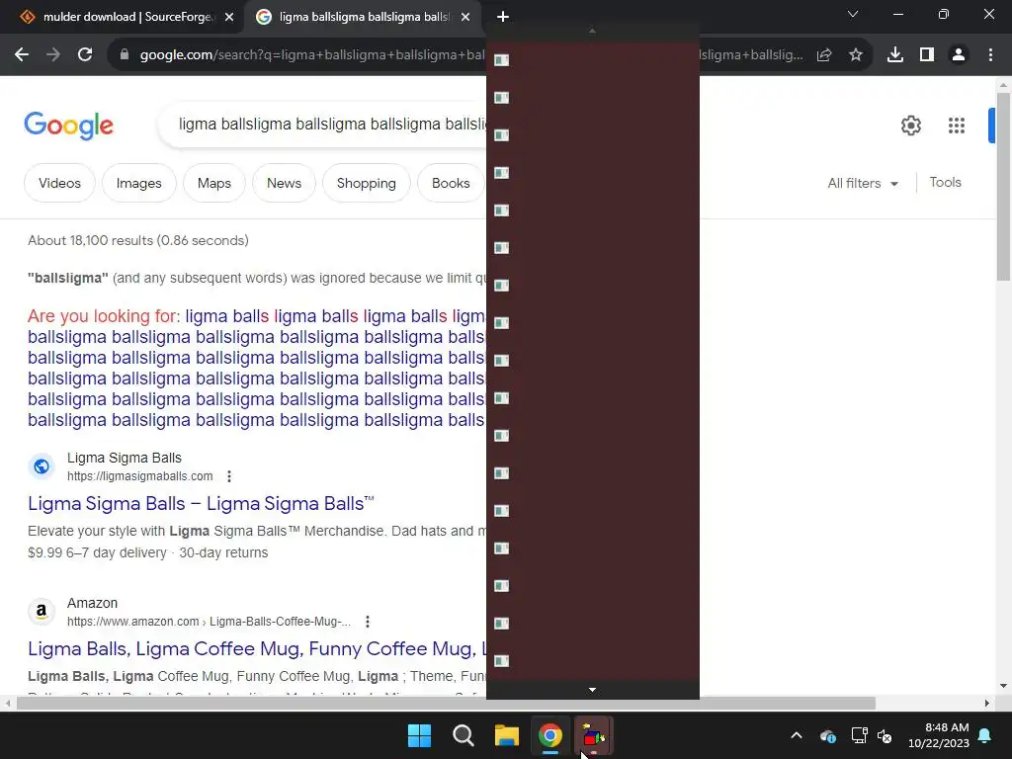Go back to the previous page

coord(22,55)
